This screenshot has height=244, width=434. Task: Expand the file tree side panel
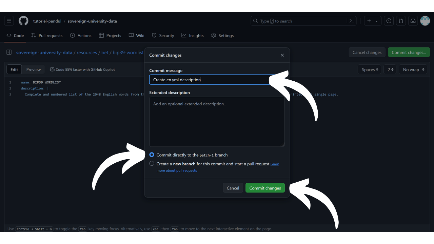tap(9, 53)
